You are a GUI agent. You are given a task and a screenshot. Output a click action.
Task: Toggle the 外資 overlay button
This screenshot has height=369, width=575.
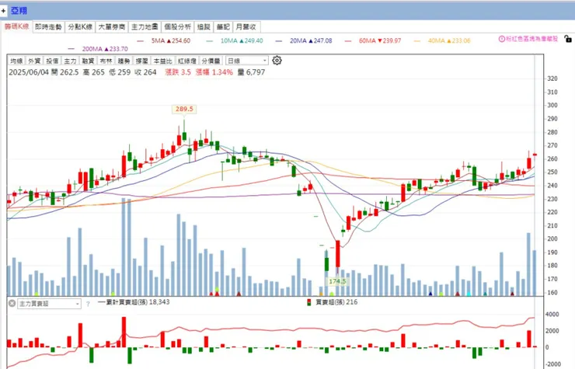click(x=34, y=61)
